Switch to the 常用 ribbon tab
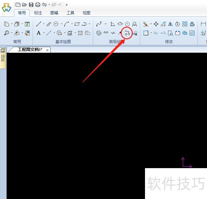Screen dimensions: 207x199 [x=22, y=13]
